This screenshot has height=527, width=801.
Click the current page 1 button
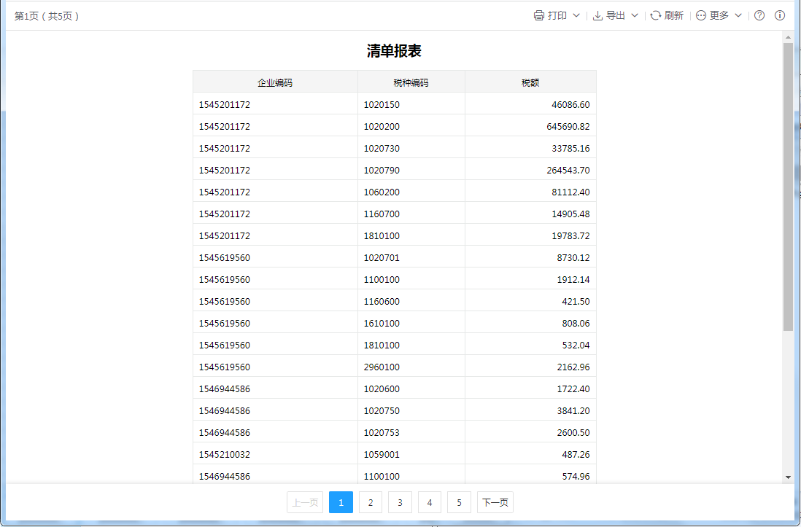click(341, 502)
